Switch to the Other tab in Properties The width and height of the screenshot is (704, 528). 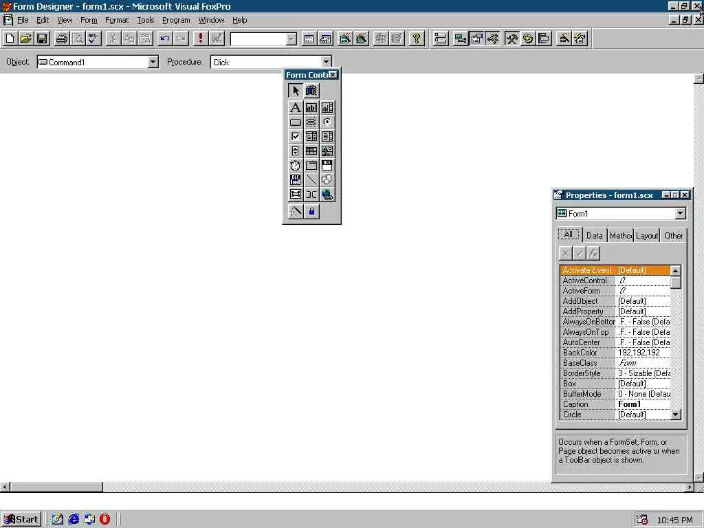click(x=674, y=236)
